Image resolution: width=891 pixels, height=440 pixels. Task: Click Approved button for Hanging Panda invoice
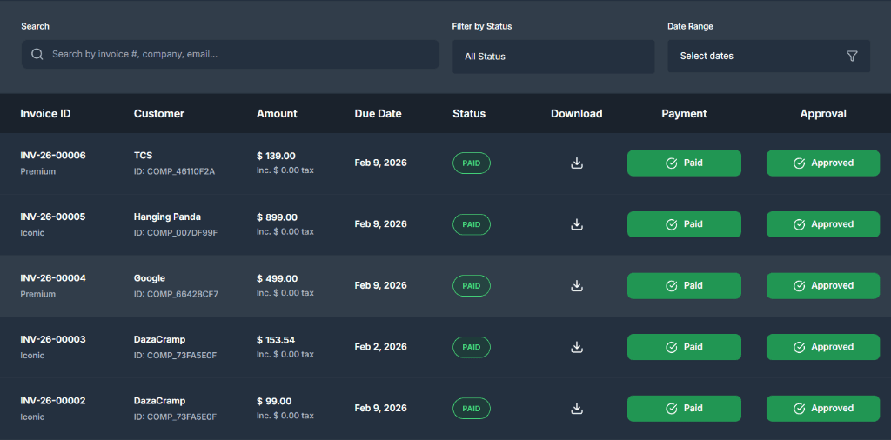[823, 224]
